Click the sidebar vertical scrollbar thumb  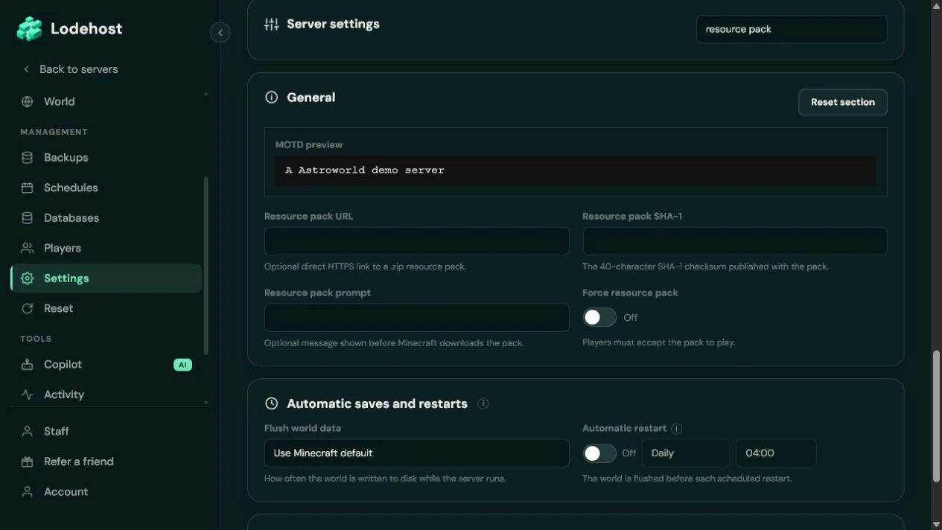[x=206, y=265]
